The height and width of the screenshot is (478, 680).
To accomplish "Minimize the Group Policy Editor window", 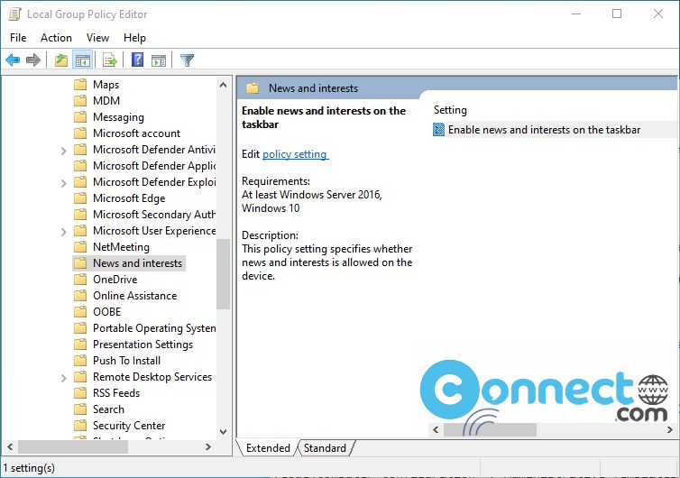I will (576, 14).
